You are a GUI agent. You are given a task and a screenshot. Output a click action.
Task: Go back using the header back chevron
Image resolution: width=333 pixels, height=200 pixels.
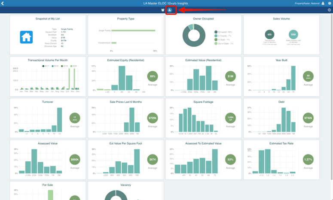(3, 3)
